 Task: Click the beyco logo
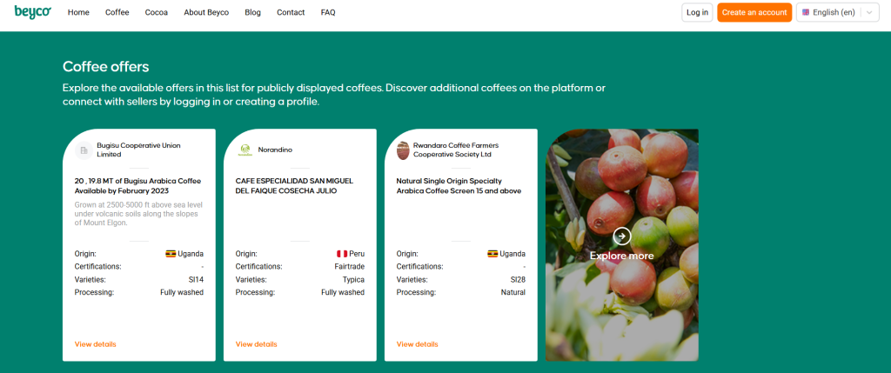point(32,12)
